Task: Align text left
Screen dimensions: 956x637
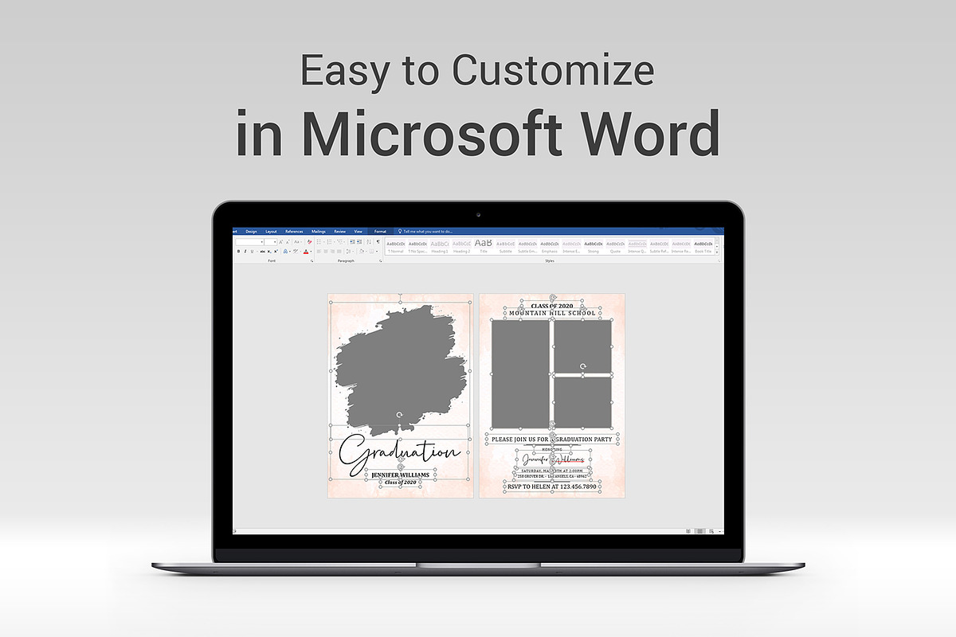Action: 319,252
